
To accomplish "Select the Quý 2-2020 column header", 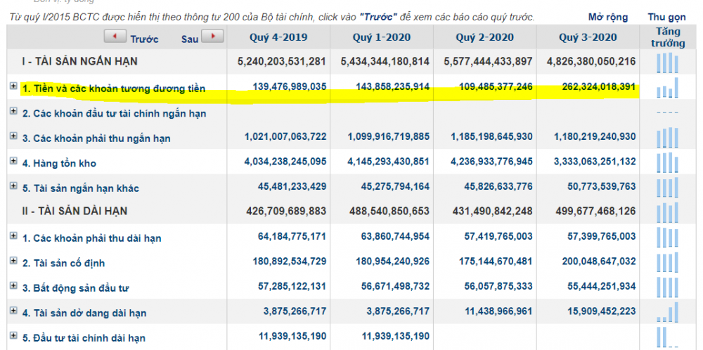I will pyautogui.click(x=484, y=37).
